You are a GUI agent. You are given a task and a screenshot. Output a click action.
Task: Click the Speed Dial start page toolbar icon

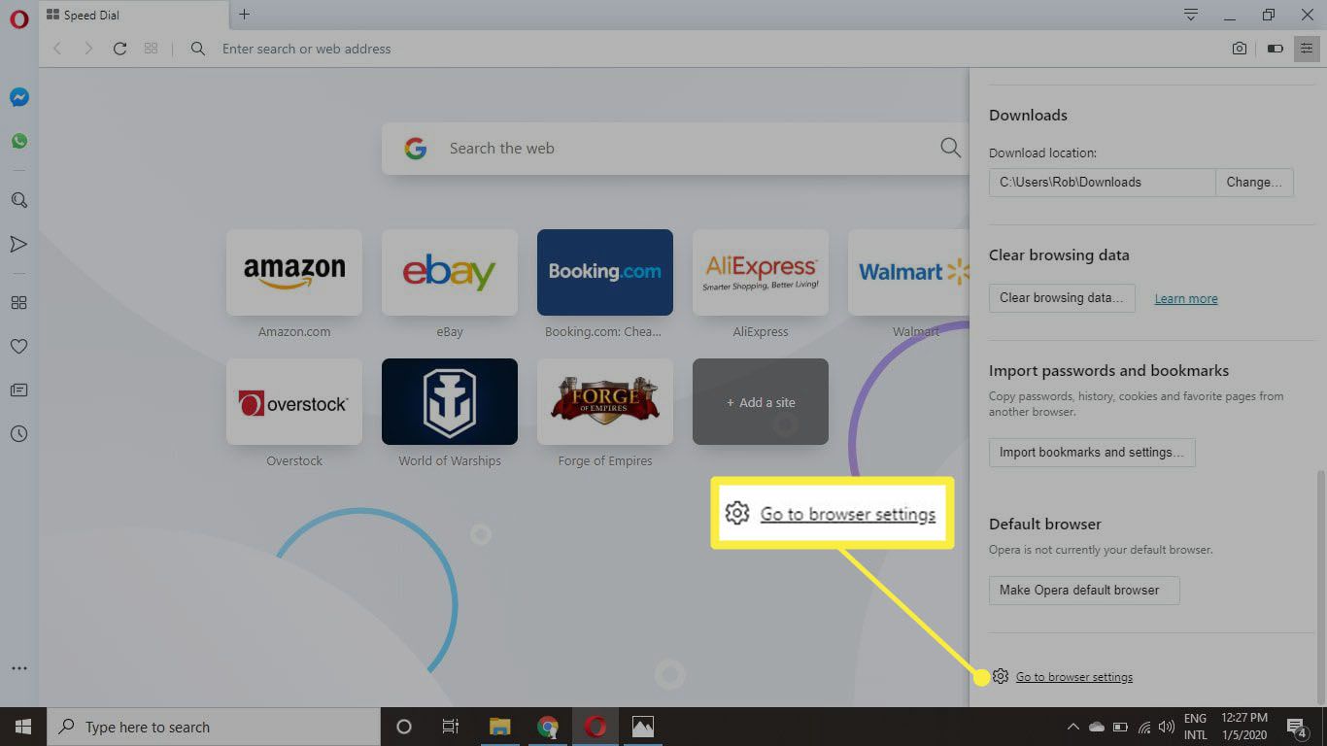click(151, 49)
